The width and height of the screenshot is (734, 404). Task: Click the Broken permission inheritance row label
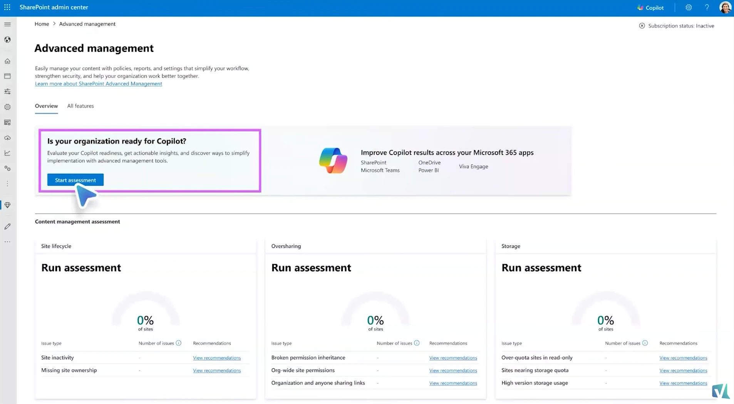point(308,357)
